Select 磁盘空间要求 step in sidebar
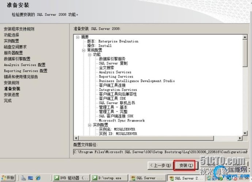This screenshot has width=252, height=182. coord(15,47)
